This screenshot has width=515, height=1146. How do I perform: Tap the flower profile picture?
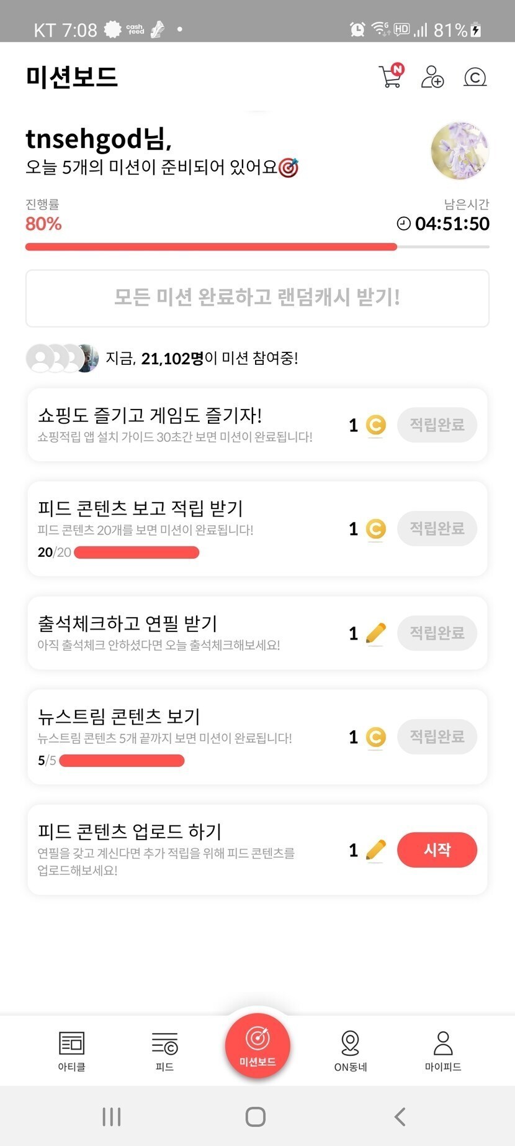(460, 151)
